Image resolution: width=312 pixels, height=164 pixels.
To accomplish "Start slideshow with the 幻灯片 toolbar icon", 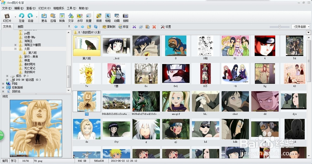I will pyautogui.click(x=7, y=17).
